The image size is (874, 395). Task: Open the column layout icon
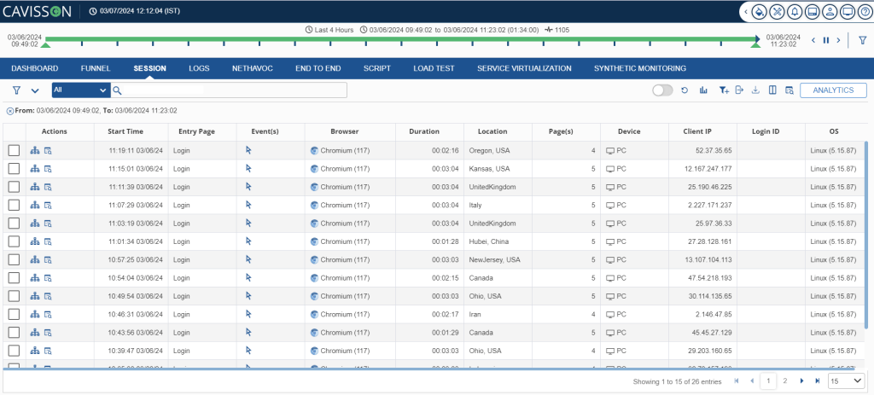(772, 90)
